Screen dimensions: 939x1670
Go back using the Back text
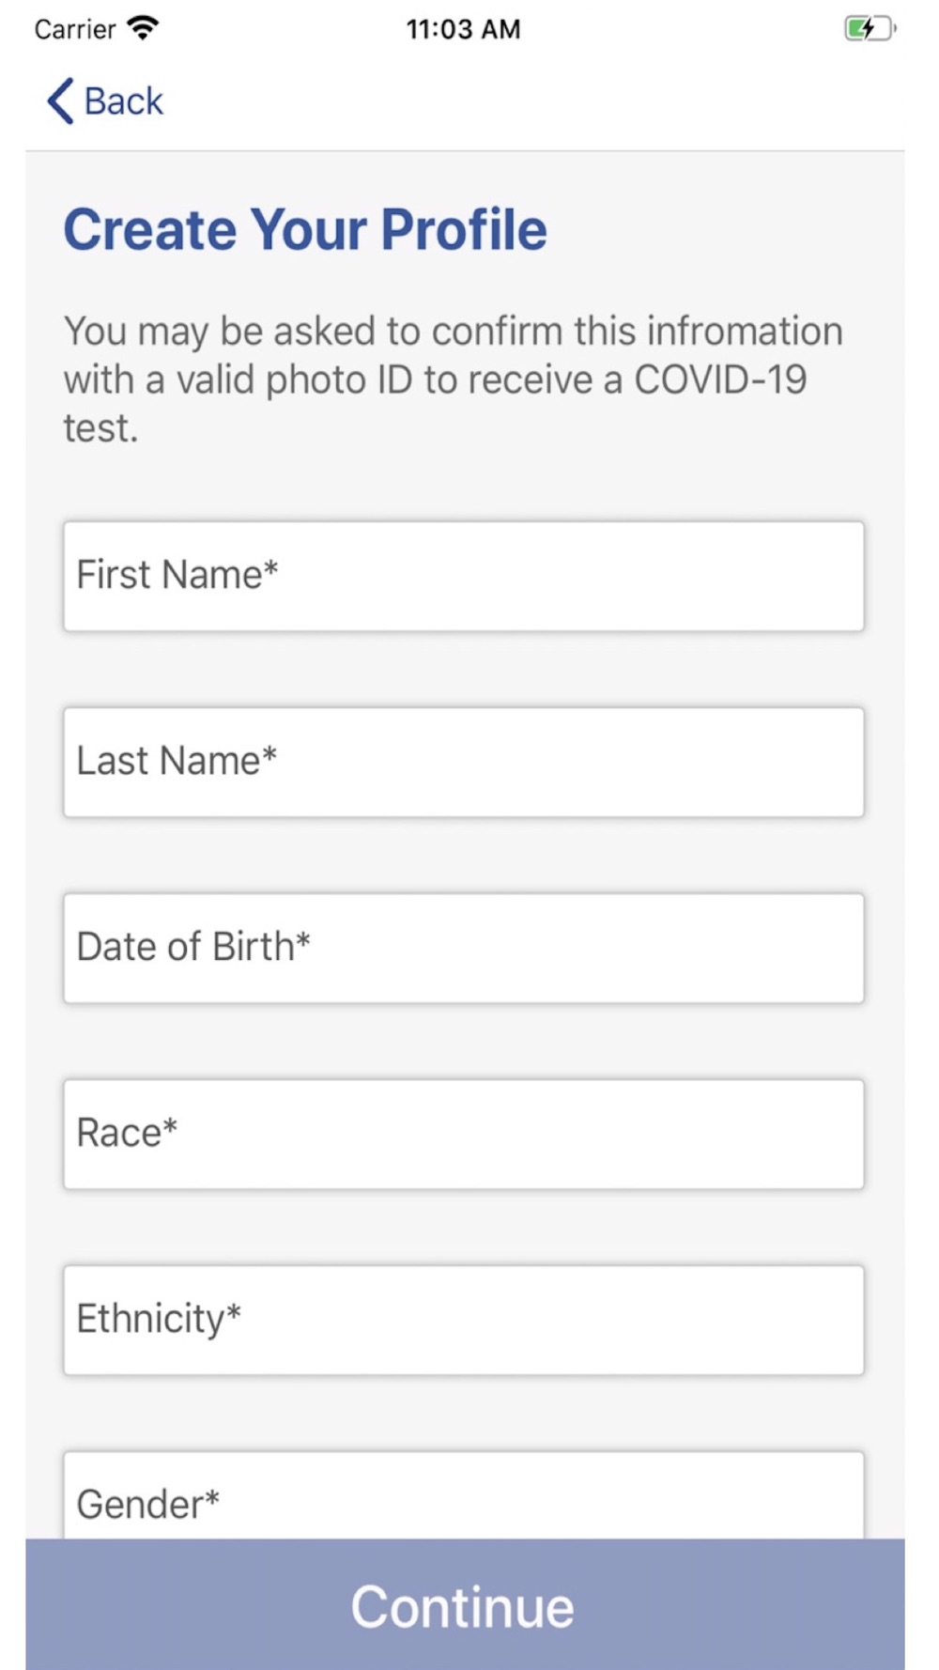pyautogui.click(x=123, y=101)
